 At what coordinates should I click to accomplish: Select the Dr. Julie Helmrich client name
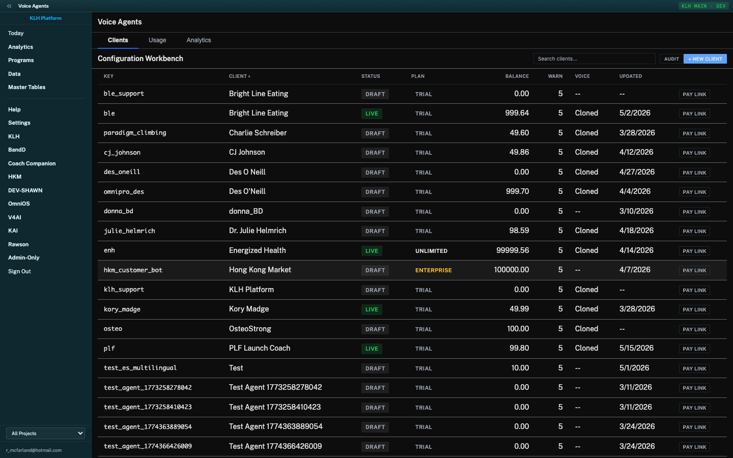point(258,231)
